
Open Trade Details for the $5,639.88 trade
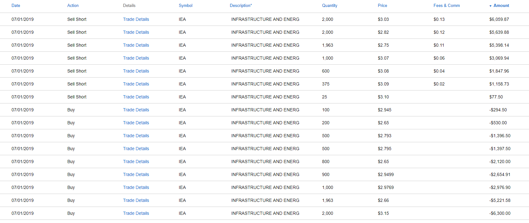click(136, 32)
